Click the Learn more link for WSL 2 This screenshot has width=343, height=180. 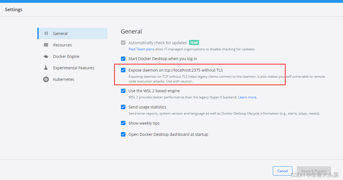click(247, 97)
